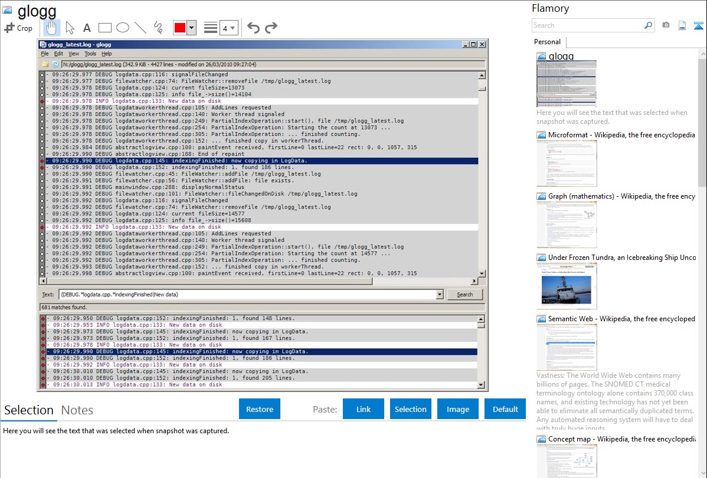
Task: Undo the last edit
Action: point(253,28)
